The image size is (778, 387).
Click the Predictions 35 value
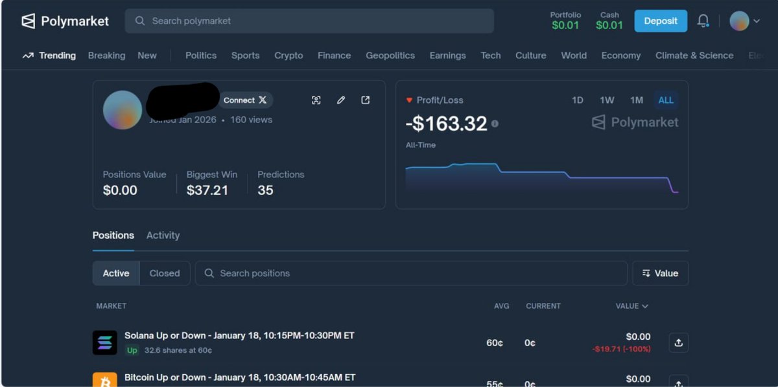pyautogui.click(x=265, y=190)
